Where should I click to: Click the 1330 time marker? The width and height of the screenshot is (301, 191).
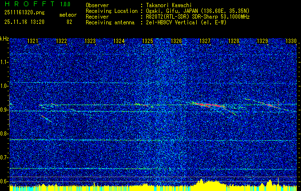291,41
